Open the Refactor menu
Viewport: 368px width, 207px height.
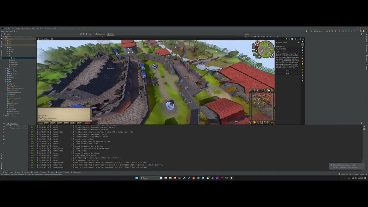coord(29,28)
